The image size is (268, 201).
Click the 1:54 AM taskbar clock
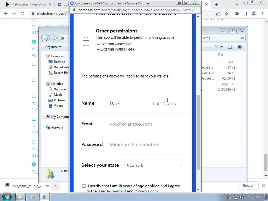254,197
